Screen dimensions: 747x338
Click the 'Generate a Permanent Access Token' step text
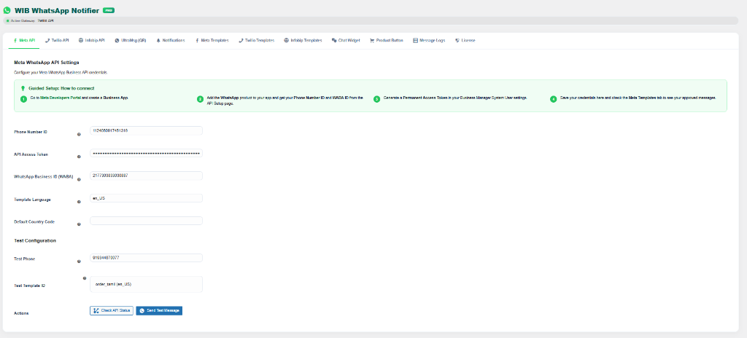click(x=455, y=97)
